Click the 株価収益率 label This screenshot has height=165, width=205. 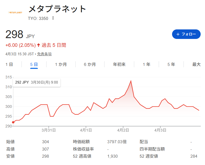[x=83, y=149]
